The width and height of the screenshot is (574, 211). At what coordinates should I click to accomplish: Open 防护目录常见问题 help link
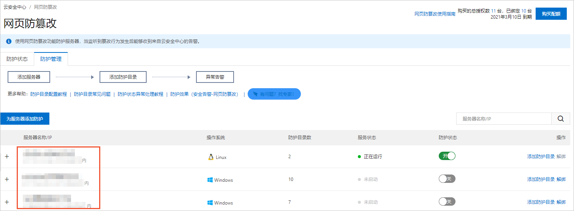(92, 94)
